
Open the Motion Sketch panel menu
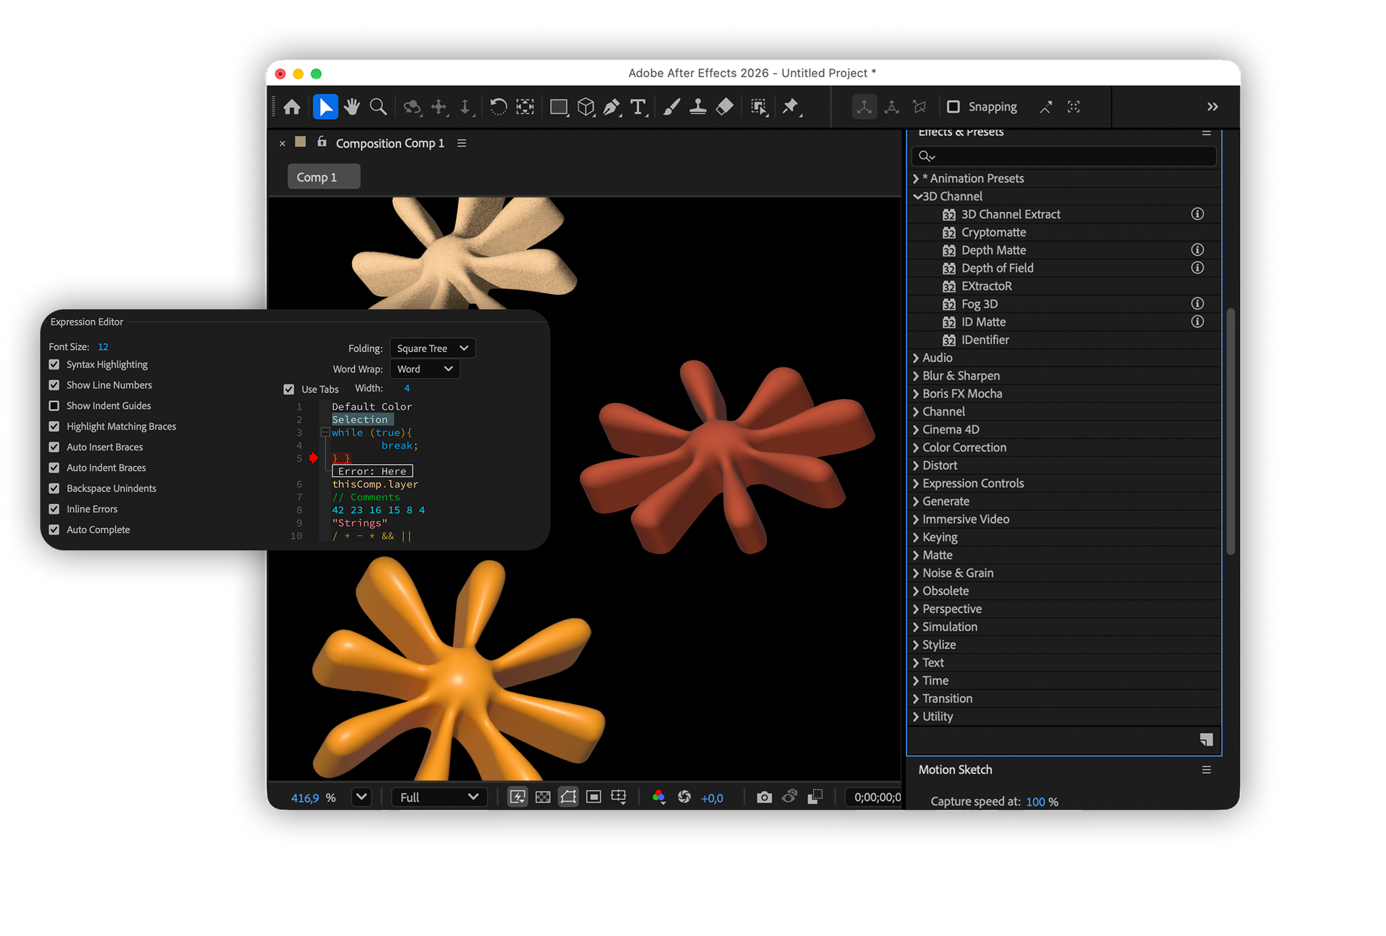(1206, 770)
